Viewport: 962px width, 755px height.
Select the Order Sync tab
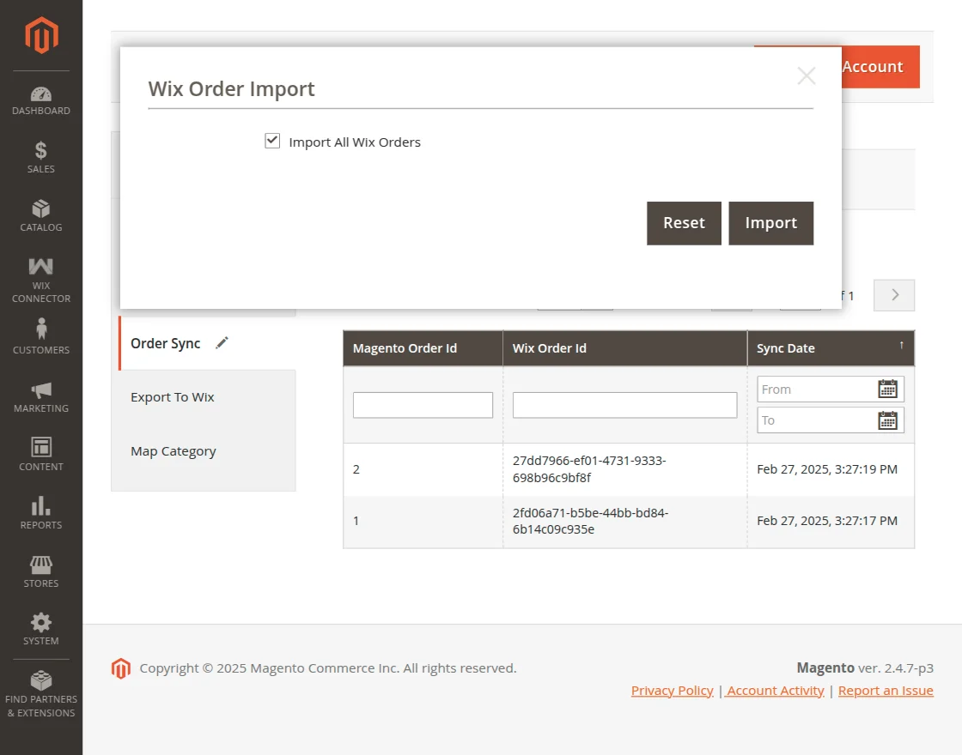(x=166, y=343)
